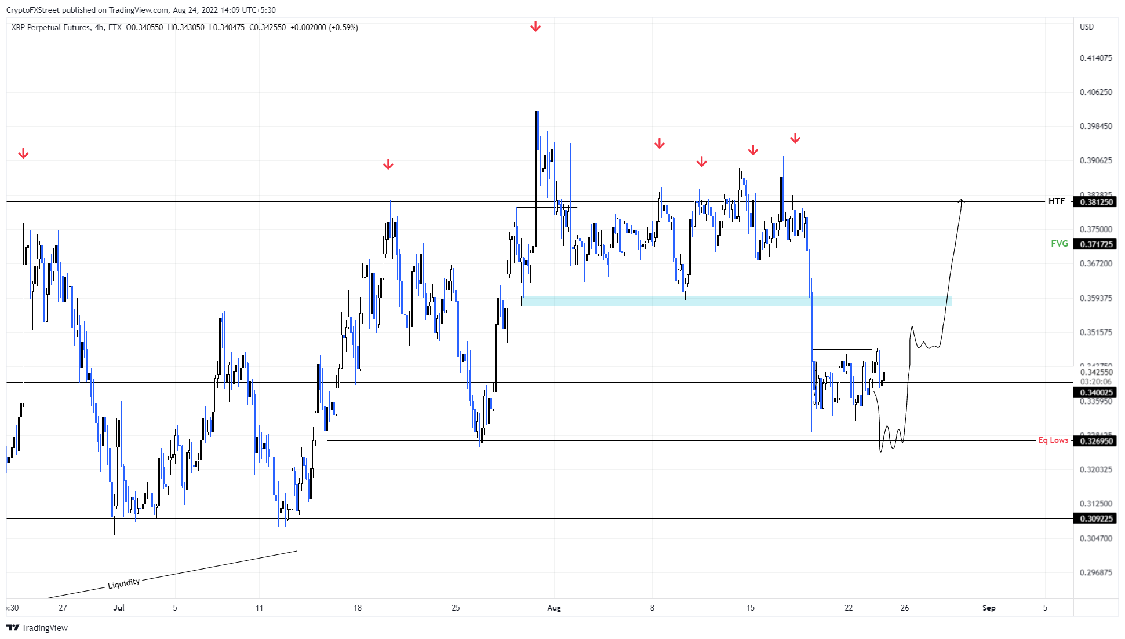This screenshot has height=639, width=1125.
Task: Select the low value L0.340475
Action: [227, 27]
